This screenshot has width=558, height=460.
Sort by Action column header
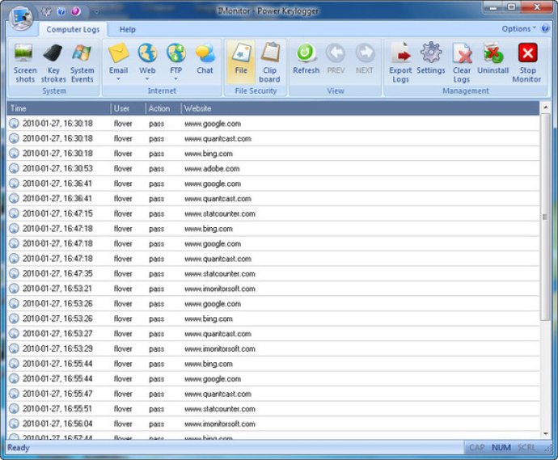click(163, 108)
